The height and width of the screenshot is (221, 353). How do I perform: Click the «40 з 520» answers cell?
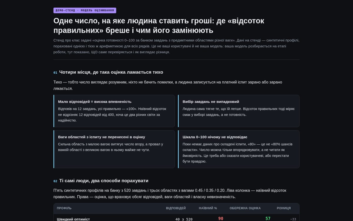point(184,219)
